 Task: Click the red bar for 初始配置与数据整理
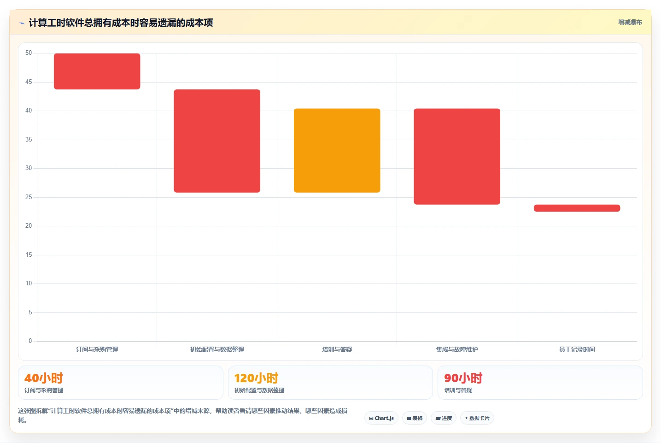[x=217, y=141]
